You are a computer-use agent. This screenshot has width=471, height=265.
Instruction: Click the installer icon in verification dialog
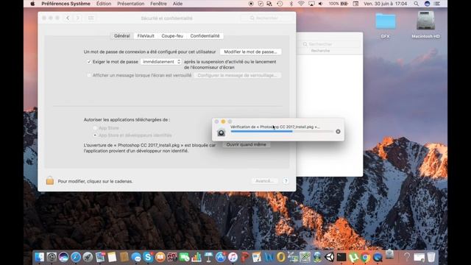(x=221, y=132)
